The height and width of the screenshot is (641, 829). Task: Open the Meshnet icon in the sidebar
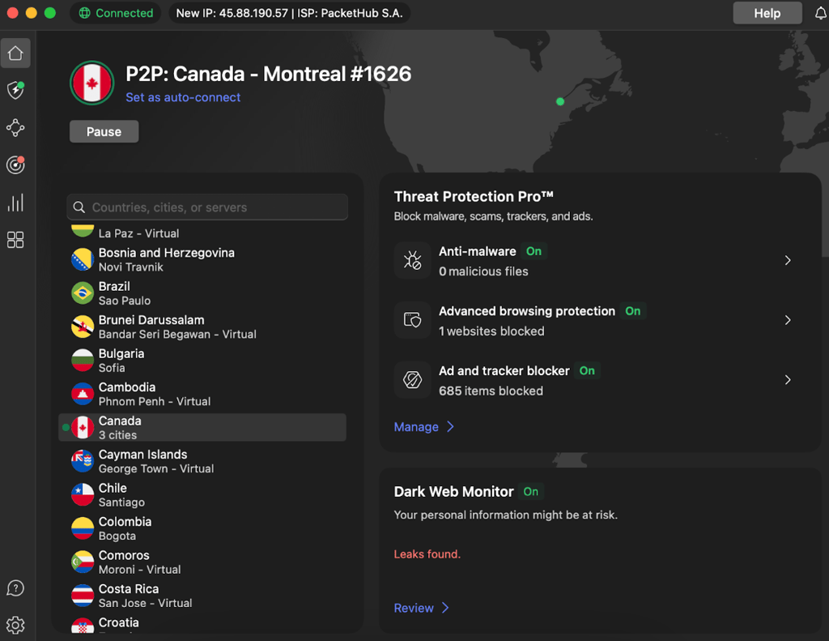coord(15,127)
